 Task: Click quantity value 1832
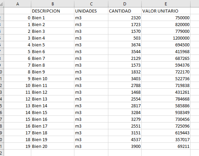[125, 72]
